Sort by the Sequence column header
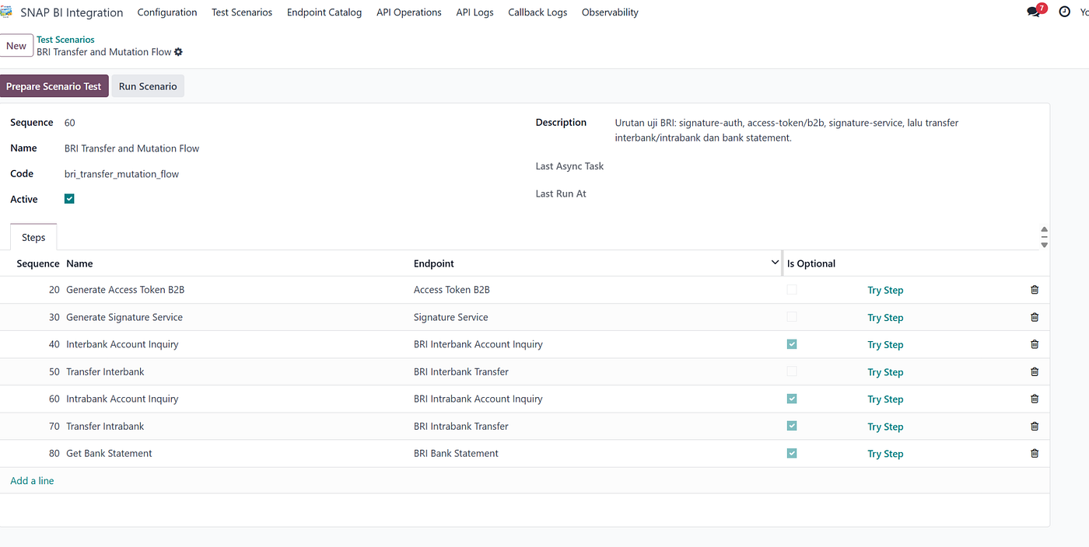 pyautogui.click(x=38, y=263)
